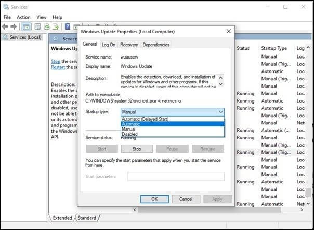Screen dimensions: 314x230
Task: Open Help using the toolbar question mark icon
Action: pos(68,26)
